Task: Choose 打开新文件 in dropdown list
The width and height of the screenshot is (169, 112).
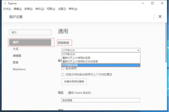Action: click(x=101, y=54)
